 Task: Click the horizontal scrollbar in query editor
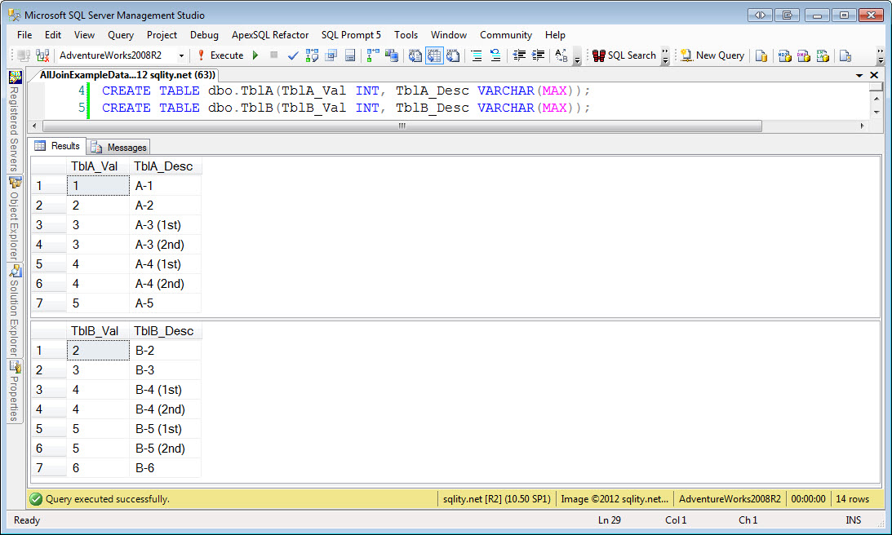(402, 126)
